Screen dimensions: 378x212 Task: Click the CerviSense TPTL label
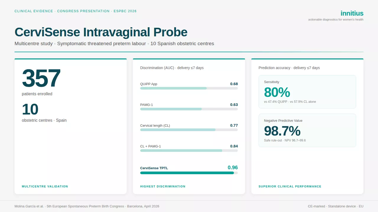click(154, 168)
